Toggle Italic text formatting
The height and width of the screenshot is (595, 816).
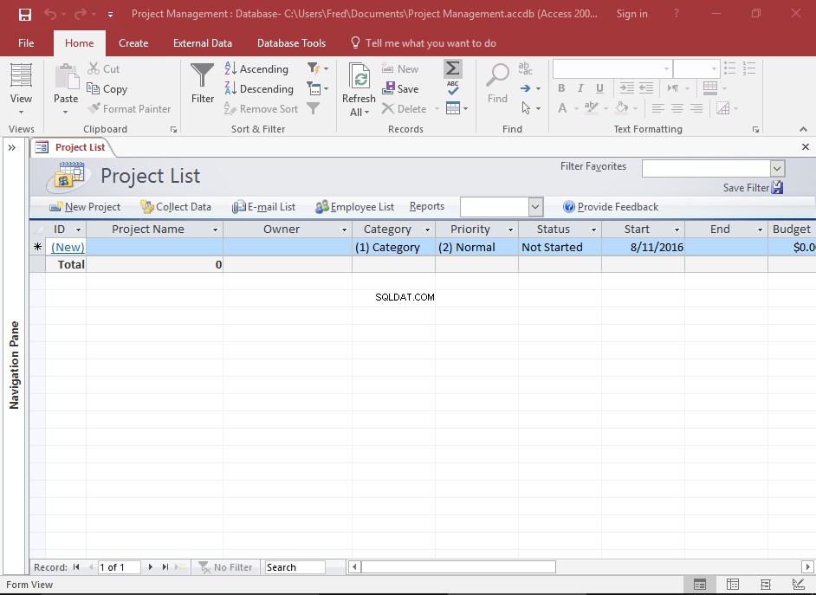580,88
